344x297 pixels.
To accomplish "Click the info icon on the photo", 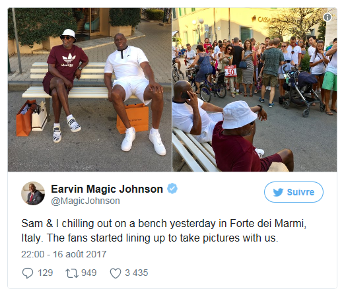I will 327,17.
